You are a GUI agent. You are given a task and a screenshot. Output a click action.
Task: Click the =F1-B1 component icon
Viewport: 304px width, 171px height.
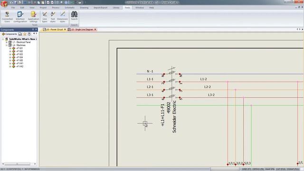pos(14,48)
